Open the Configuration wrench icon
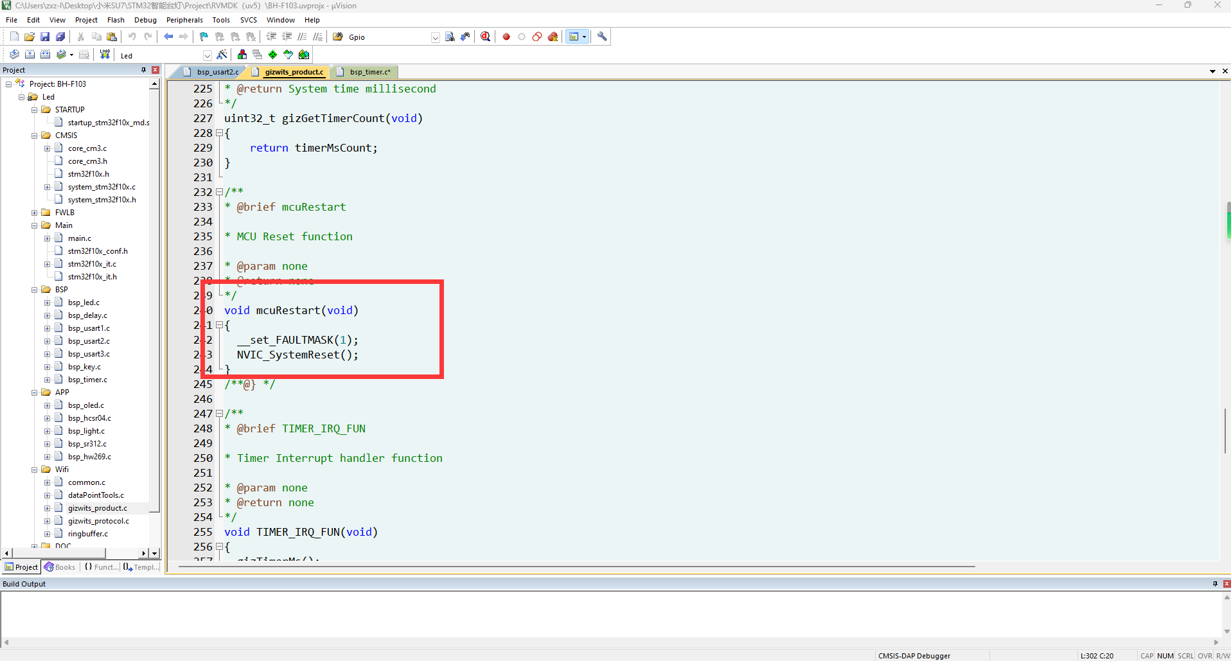1231x661 pixels. click(x=602, y=37)
